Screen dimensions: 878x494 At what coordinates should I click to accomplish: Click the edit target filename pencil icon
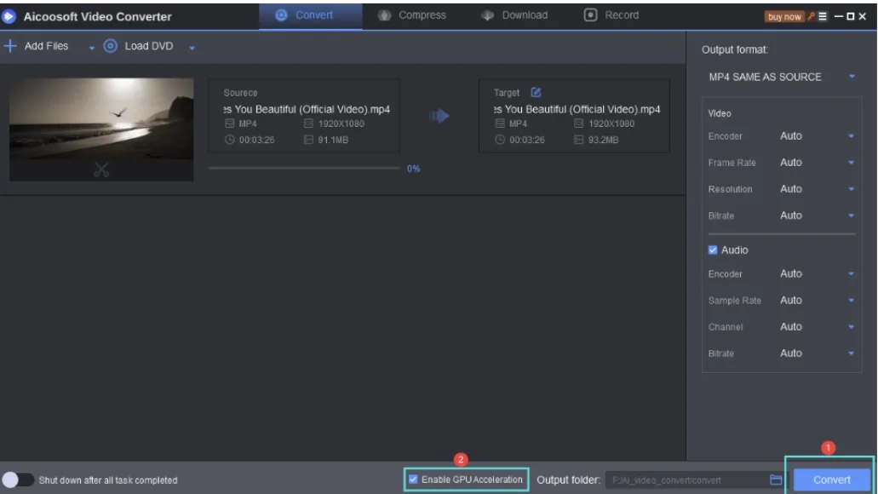click(537, 93)
